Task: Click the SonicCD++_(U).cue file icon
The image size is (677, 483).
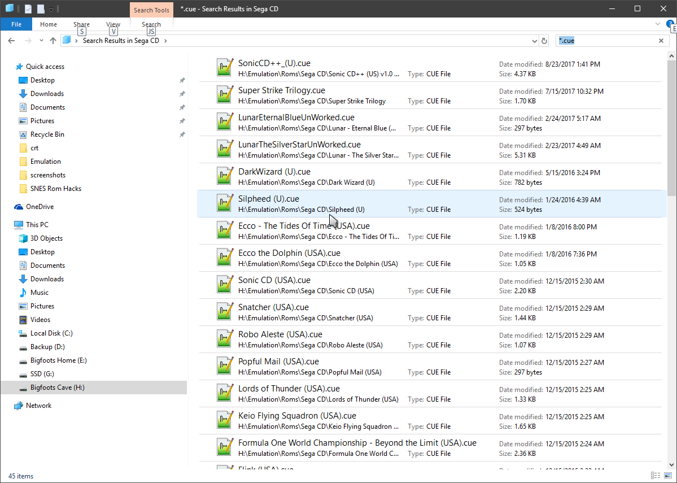Action: [225, 68]
